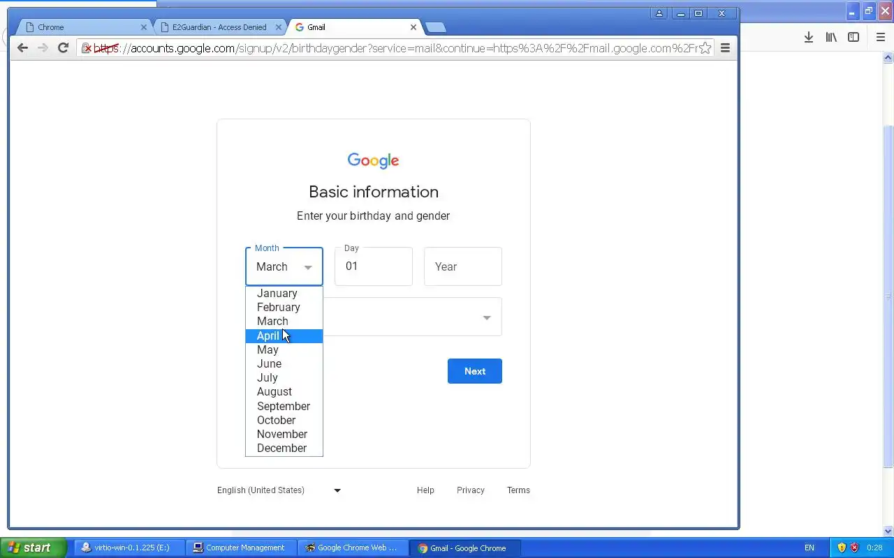Choose February from the month list
This screenshot has height=558, width=894.
click(x=284, y=307)
